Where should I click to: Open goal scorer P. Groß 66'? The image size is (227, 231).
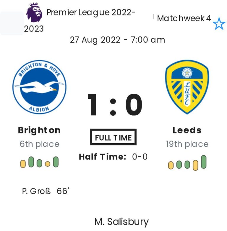[45, 191]
